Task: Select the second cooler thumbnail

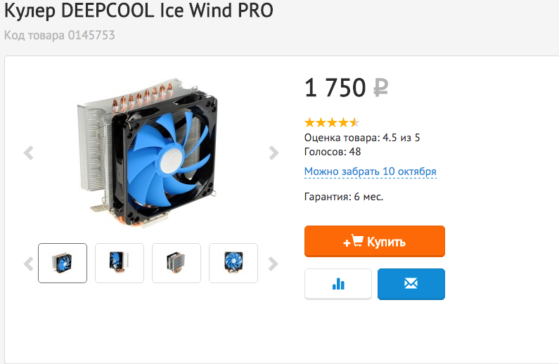Action: tap(120, 264)
